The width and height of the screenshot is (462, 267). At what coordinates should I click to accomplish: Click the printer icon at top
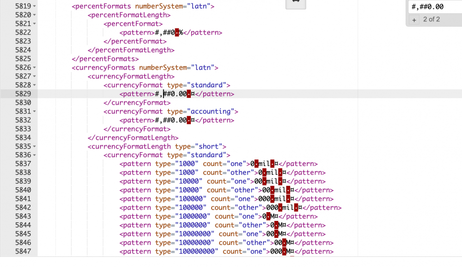295,4
